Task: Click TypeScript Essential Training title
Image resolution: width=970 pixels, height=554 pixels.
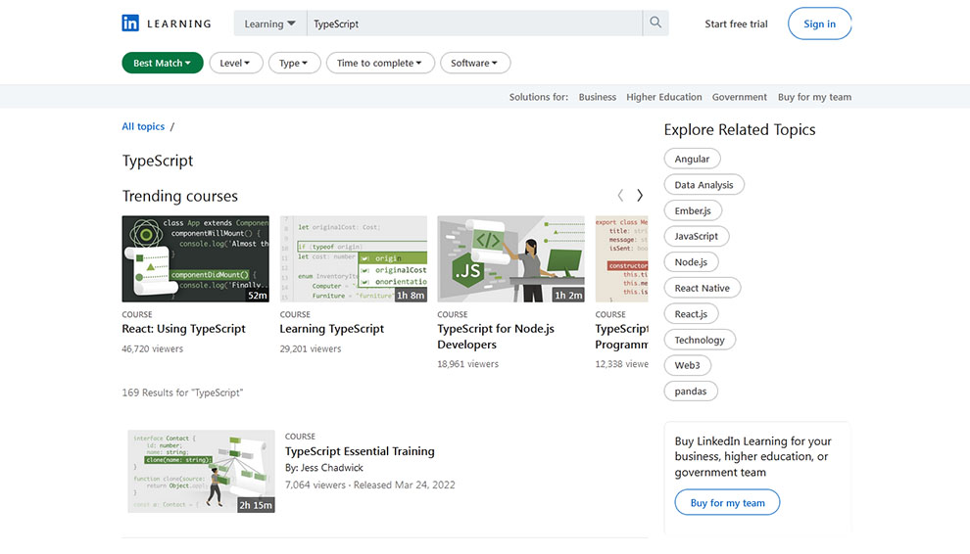Action: (x=360, y=451)
